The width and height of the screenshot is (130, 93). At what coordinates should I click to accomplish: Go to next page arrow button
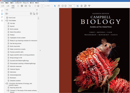[38, 6]
